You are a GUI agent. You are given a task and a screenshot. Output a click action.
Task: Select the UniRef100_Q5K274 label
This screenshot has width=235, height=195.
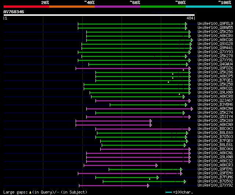(215, 113)
